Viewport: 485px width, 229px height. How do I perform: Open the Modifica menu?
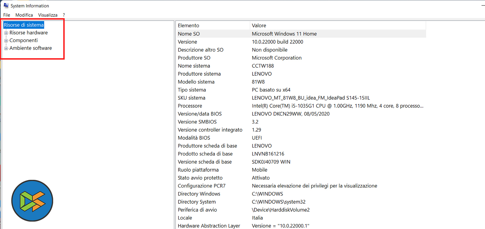tap(24, 15)
